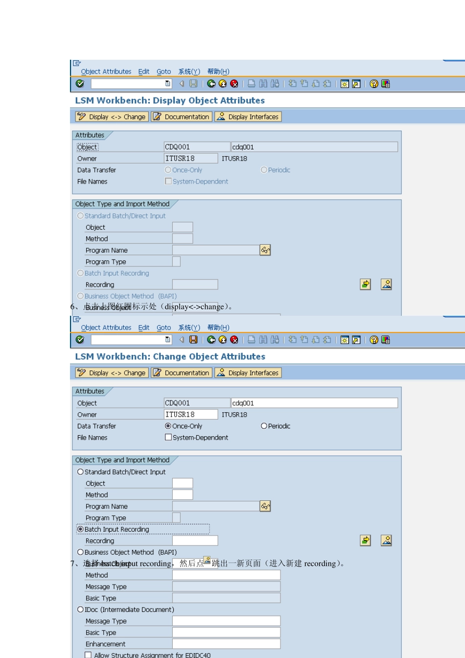Click the Find Next binoculars icon in Change Object Attributes toolbar

(x=275, y=340)
